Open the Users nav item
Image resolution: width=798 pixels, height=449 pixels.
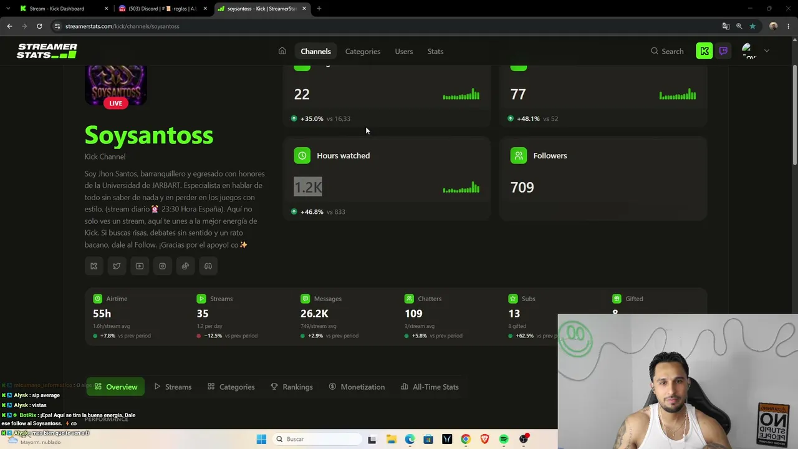(404, 51)
